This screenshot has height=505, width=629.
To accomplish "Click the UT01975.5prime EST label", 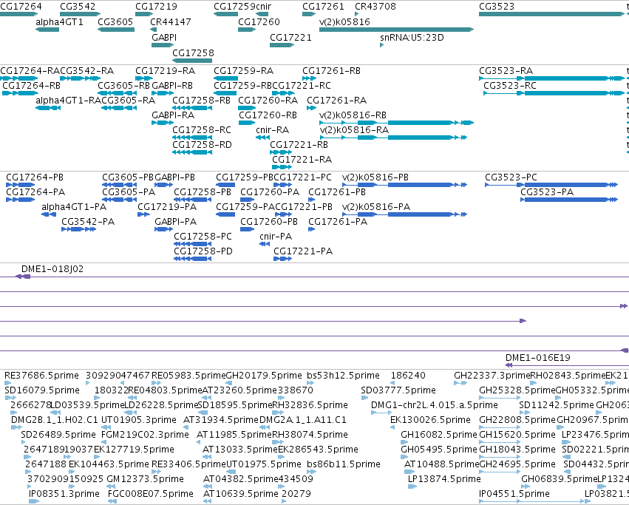I will [264, 464].
